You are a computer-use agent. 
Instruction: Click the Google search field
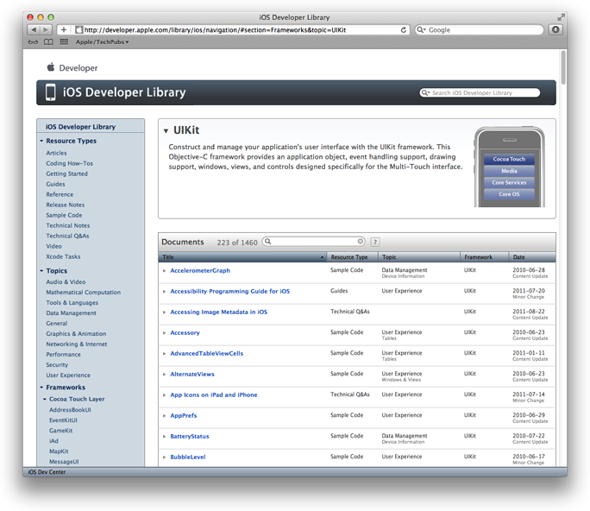click(479, 29)
